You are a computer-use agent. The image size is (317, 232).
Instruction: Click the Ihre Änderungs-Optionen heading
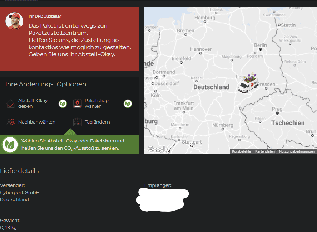(x=46, y=84)
